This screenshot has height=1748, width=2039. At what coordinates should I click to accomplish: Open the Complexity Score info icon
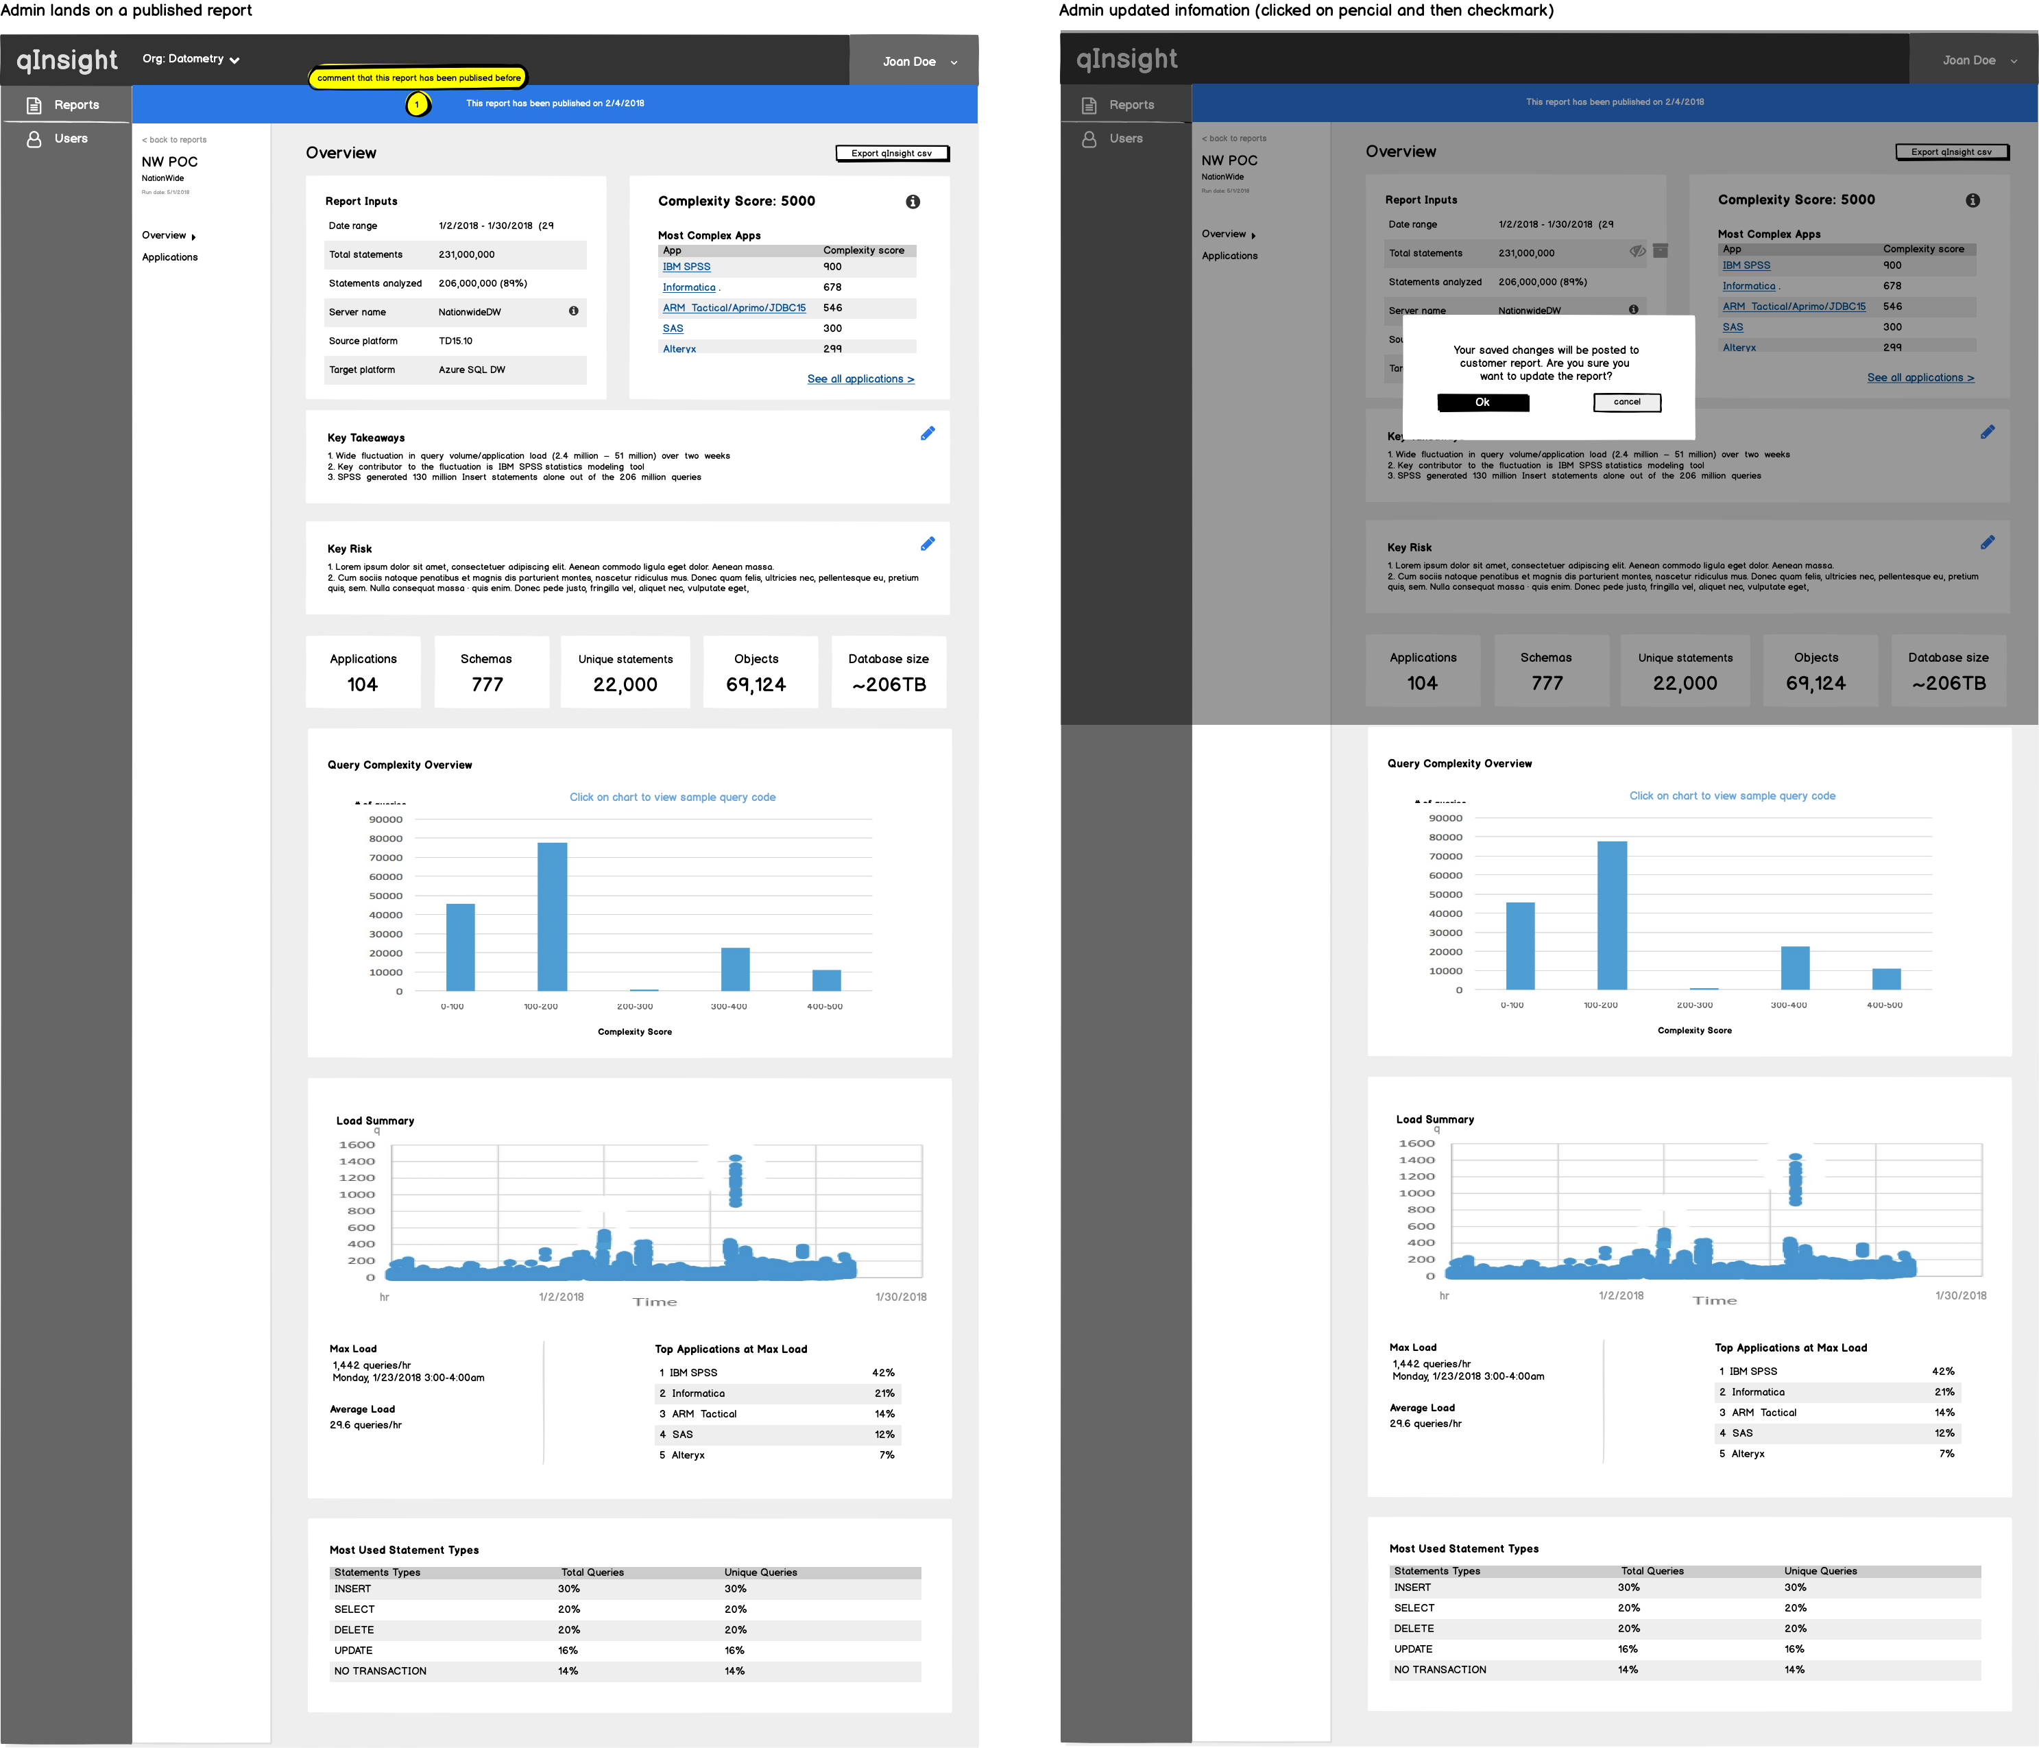913,202
